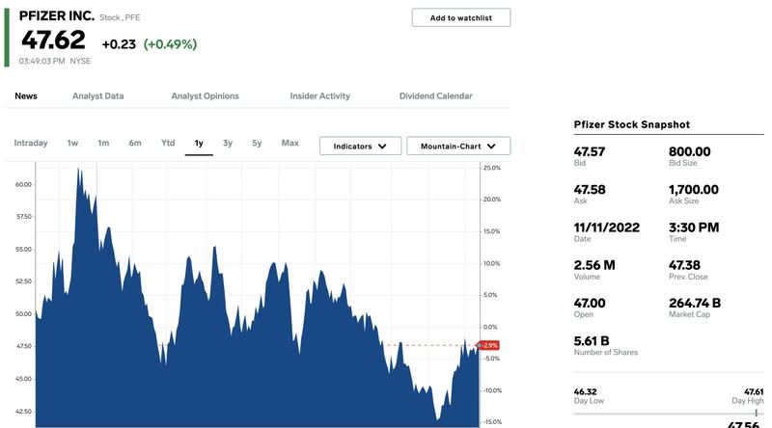Click the 47.58 Ask value
The height and width of the screenshot is (428, 772).
[590, 189]
